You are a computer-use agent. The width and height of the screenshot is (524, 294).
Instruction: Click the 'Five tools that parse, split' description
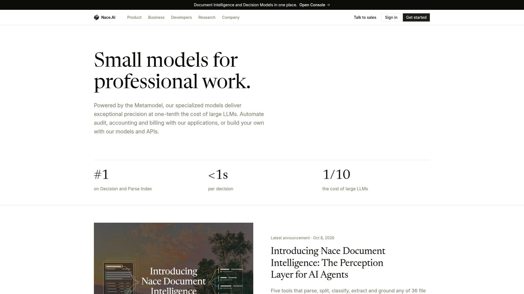[x=348, y=291]
